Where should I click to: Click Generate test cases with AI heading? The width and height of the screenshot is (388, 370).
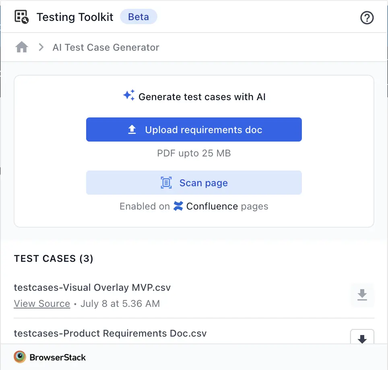pyautogui.click(x=202, y=97)
